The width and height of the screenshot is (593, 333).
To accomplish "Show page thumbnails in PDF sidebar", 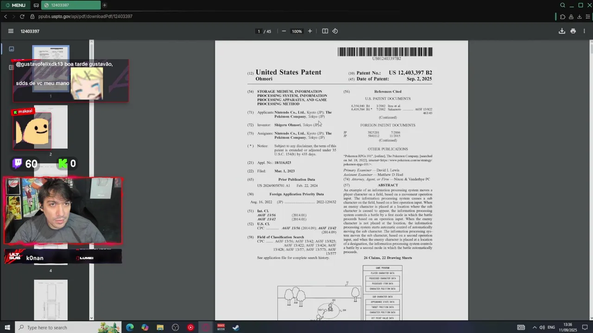I will click(12, 49).
